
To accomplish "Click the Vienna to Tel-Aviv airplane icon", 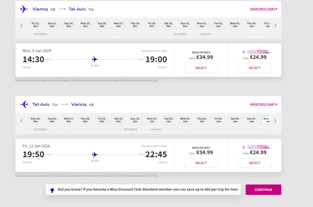I will pyautogui.click(x=24, y=9).
